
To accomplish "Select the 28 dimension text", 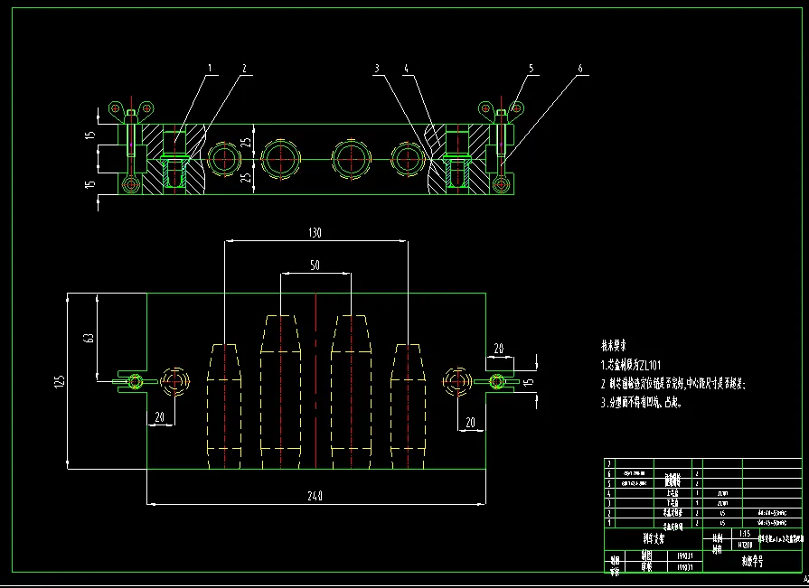I will pyautogui.click(x=498, y=349).
